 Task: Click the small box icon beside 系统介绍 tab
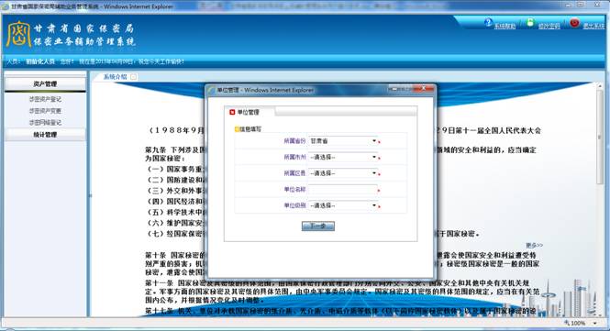[133, 77]
